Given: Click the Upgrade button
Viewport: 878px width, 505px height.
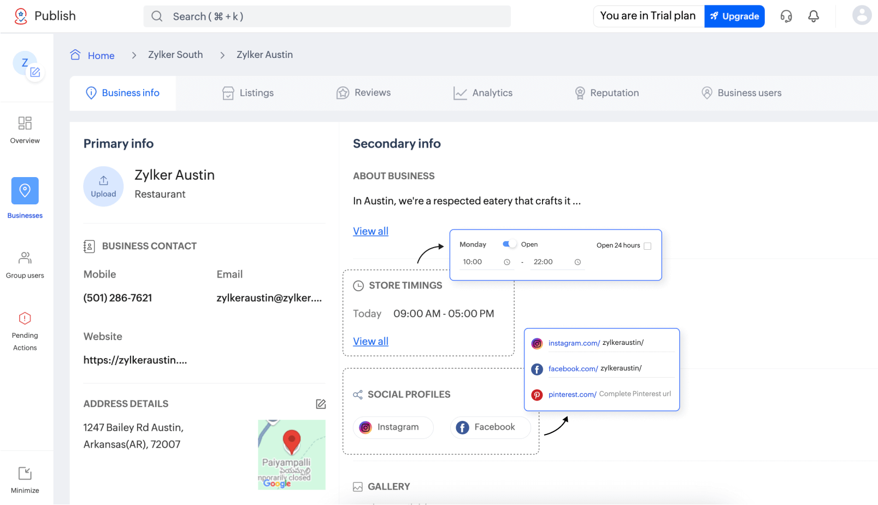Looking at the screenshot, I should click(x=734, y=16).
